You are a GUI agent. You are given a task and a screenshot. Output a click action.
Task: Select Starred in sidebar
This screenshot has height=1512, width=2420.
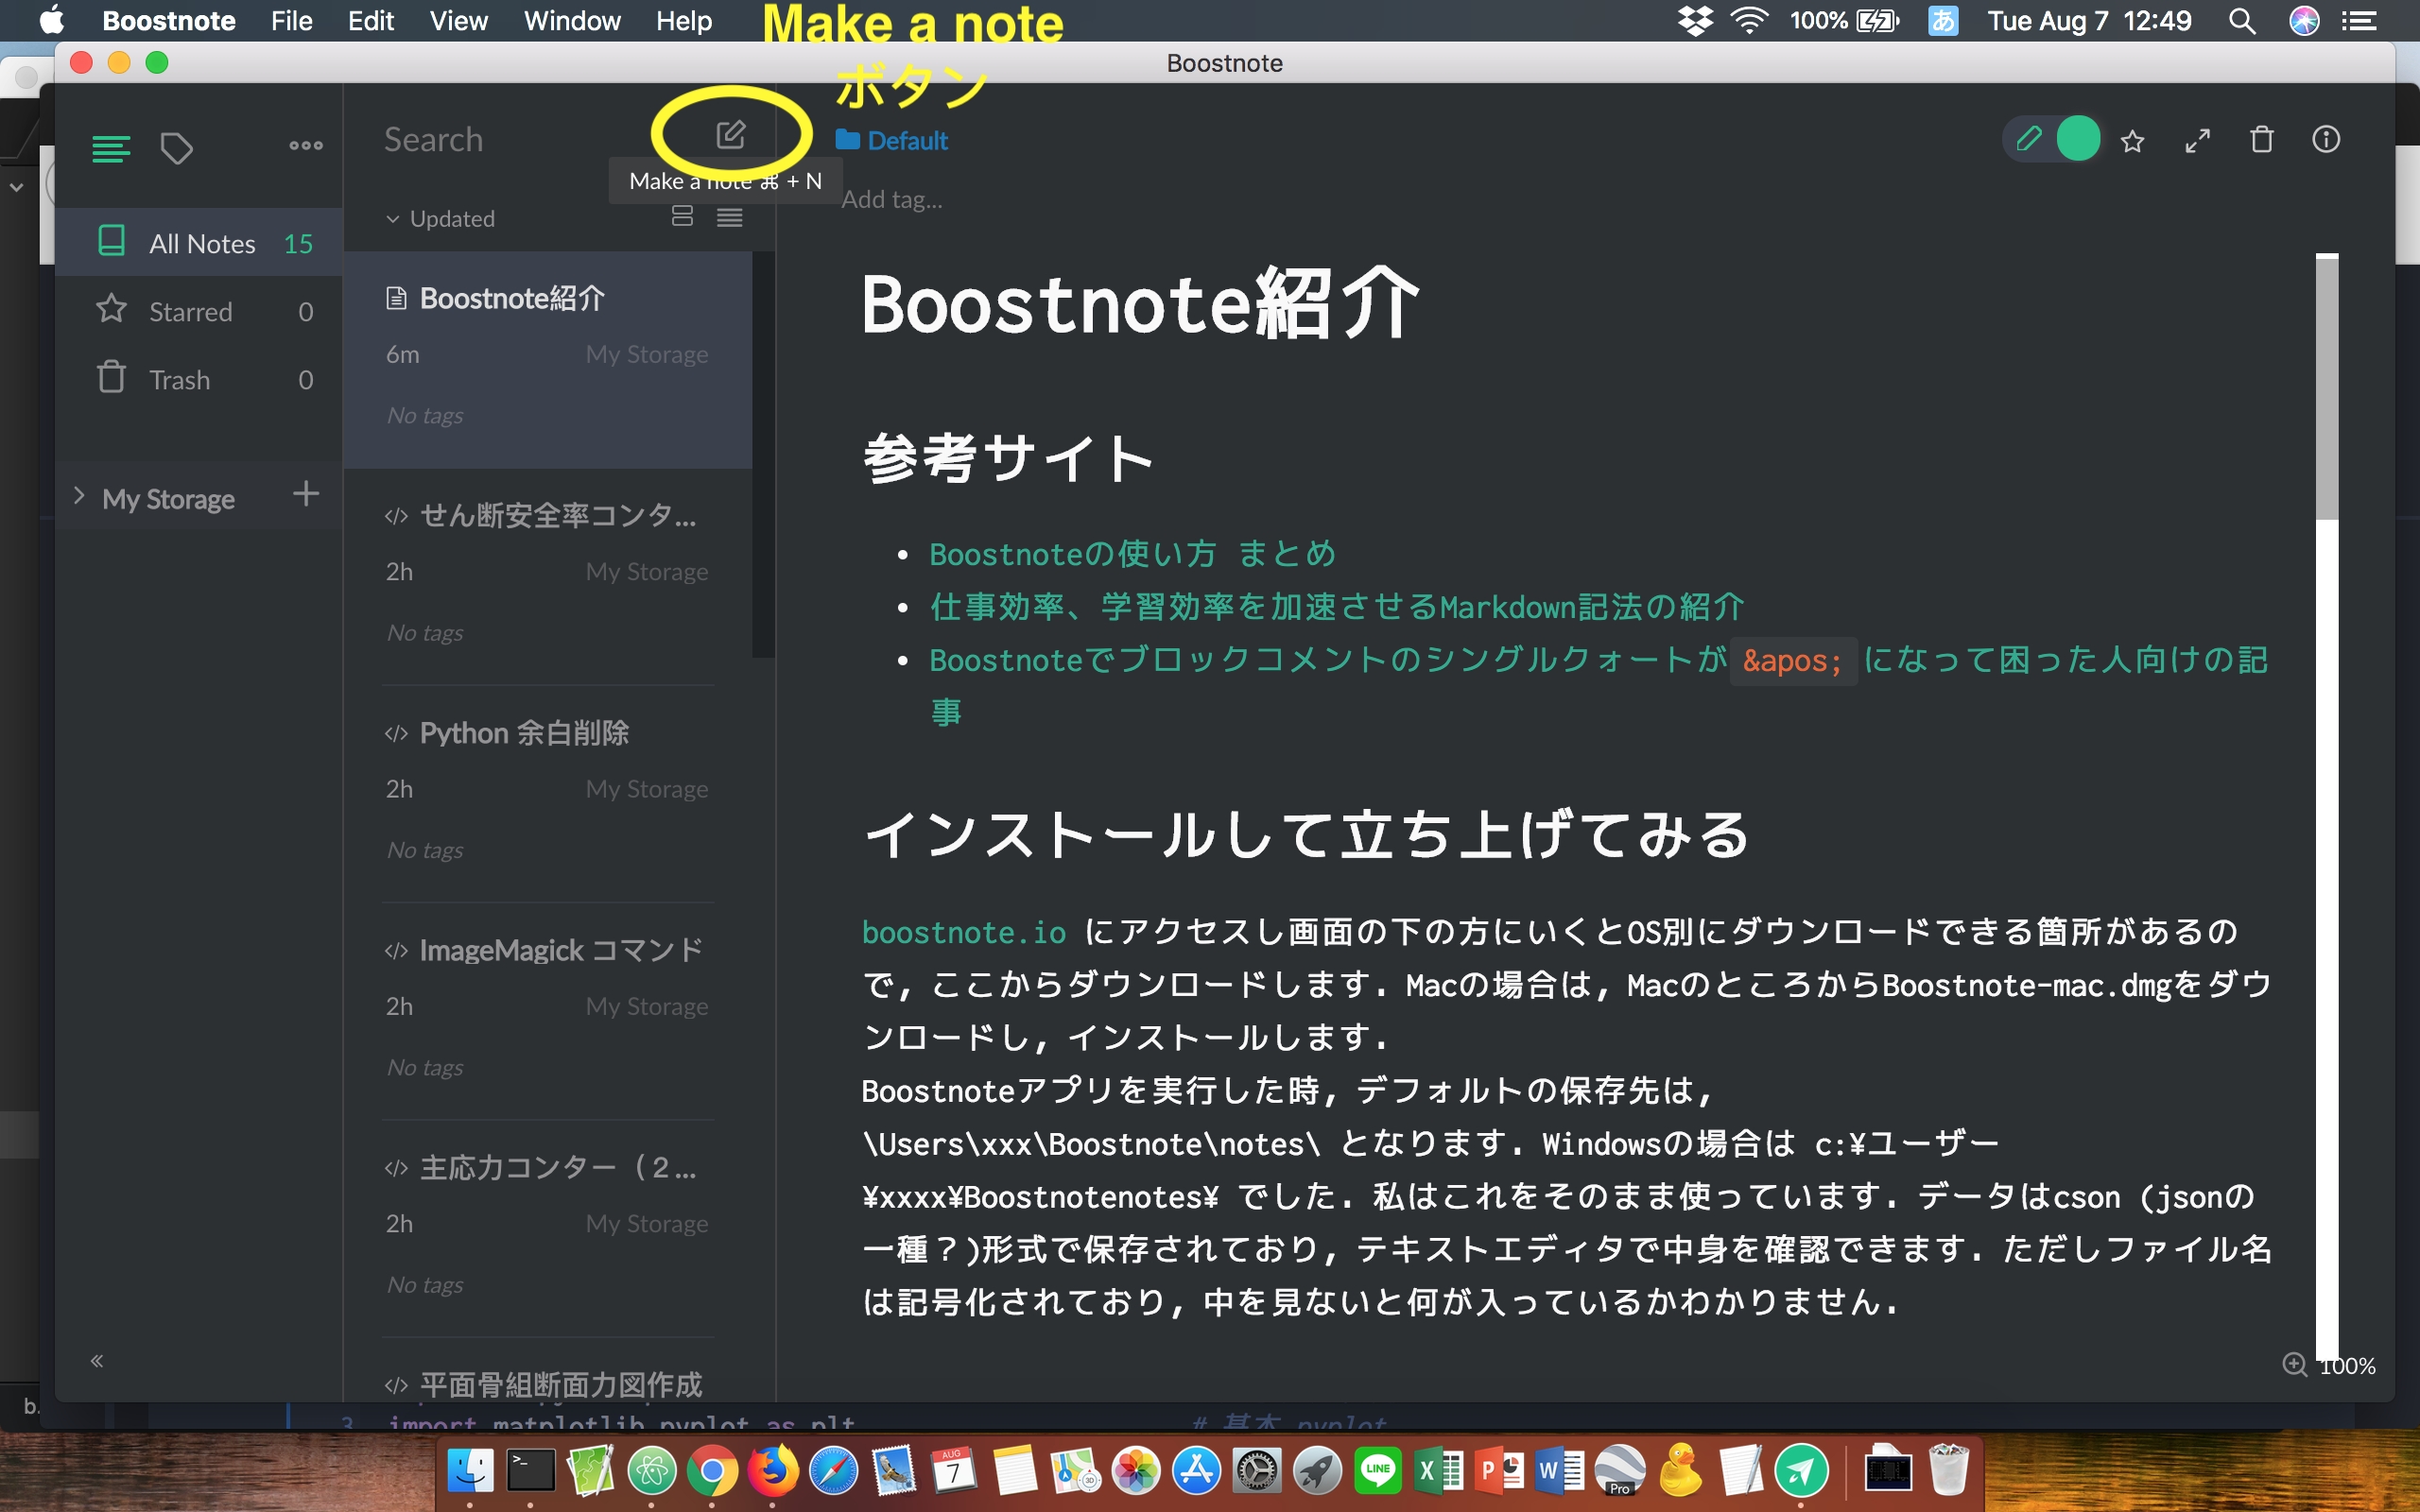coord(199,311)
